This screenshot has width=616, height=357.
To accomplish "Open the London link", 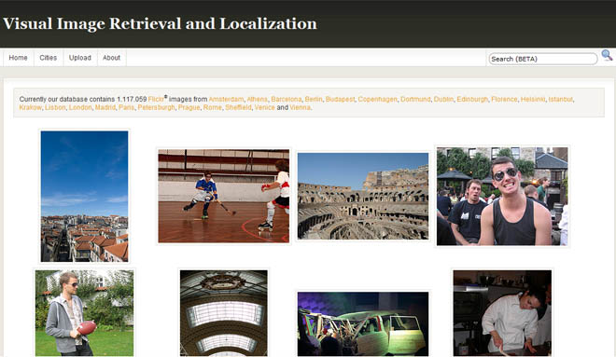I will (80, 107).
